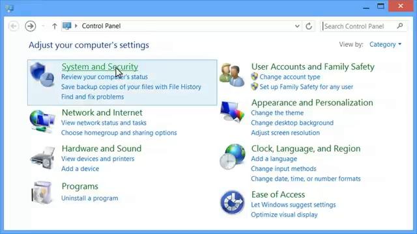Viewport: 417px width, 234px height.
Task: Open Set up Family Safety for any user
Action: [x=306, y=86]
